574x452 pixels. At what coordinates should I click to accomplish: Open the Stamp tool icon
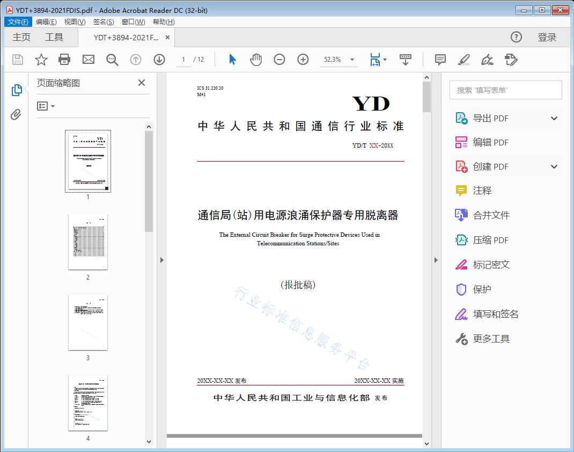510,60
